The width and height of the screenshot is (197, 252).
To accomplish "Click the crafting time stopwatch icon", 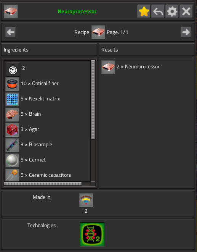I will pyautogui.click(x=13, y=69).
